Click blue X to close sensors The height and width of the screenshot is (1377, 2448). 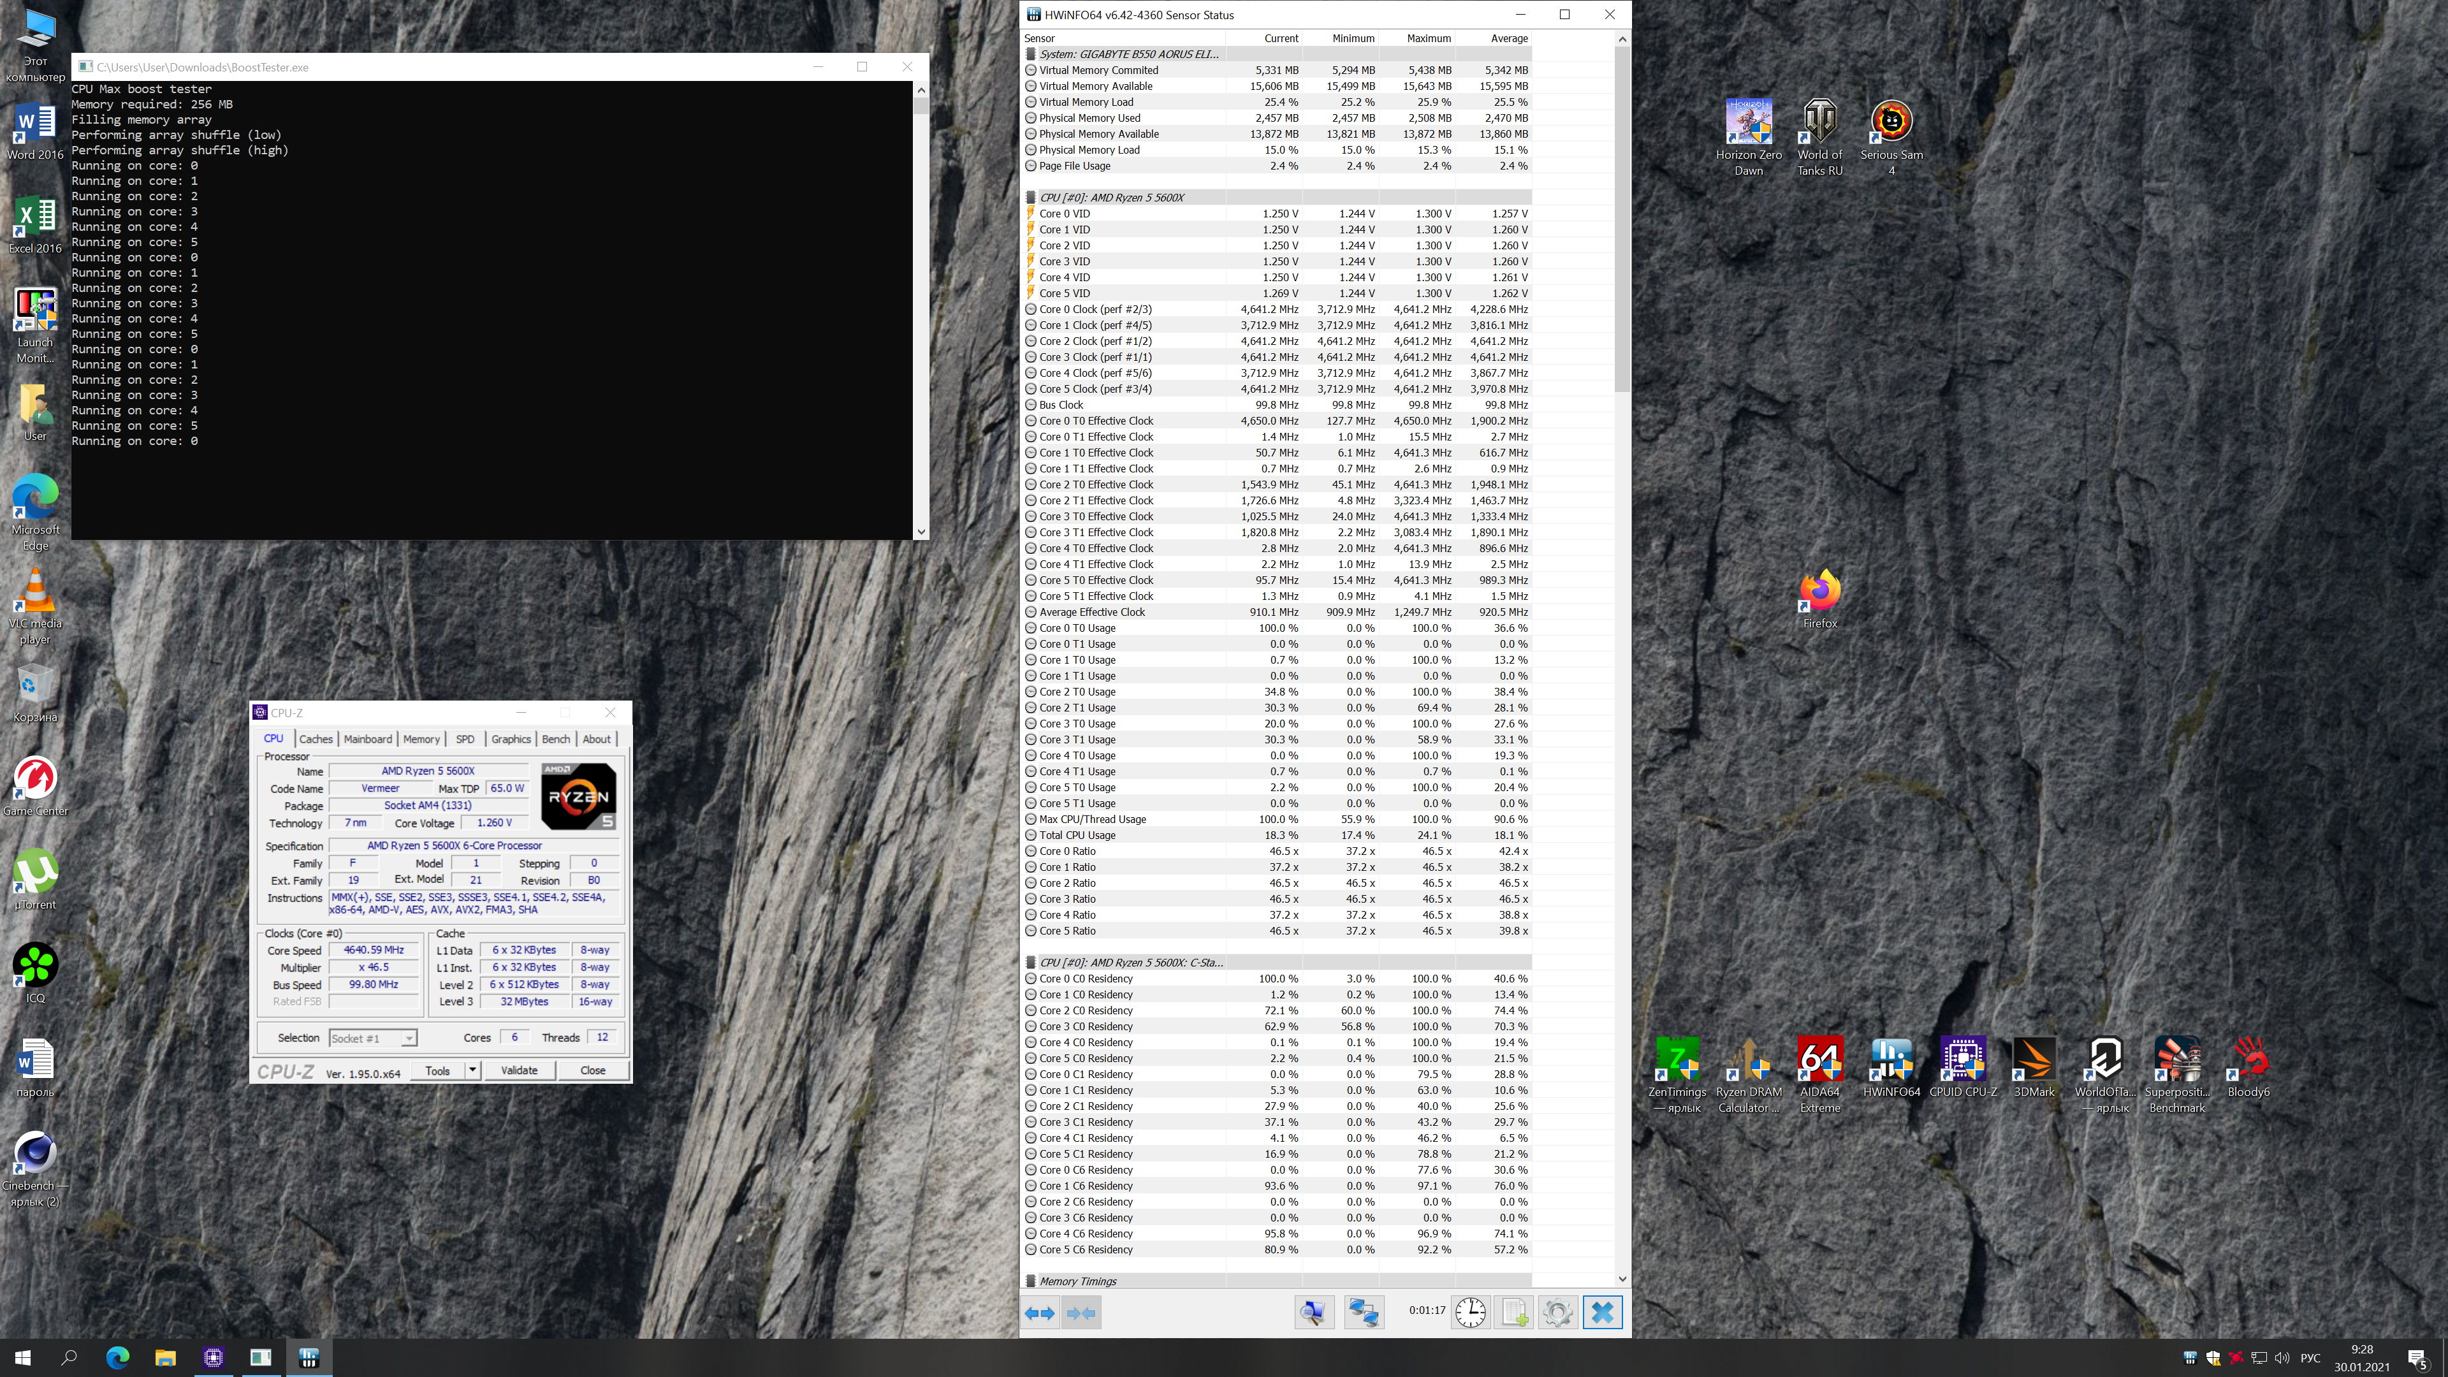(x=1602, y=1313)
